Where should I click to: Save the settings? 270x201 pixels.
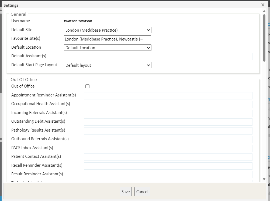click(x=126, y=192)
